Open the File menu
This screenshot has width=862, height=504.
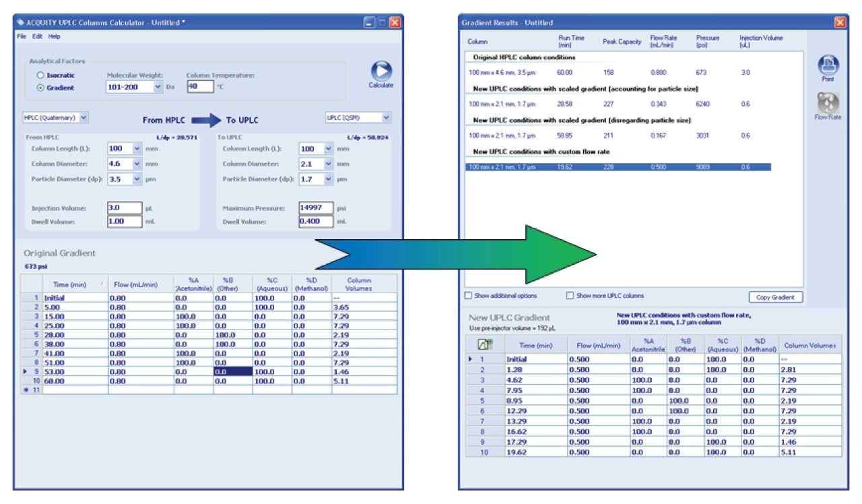coord(22,36)
